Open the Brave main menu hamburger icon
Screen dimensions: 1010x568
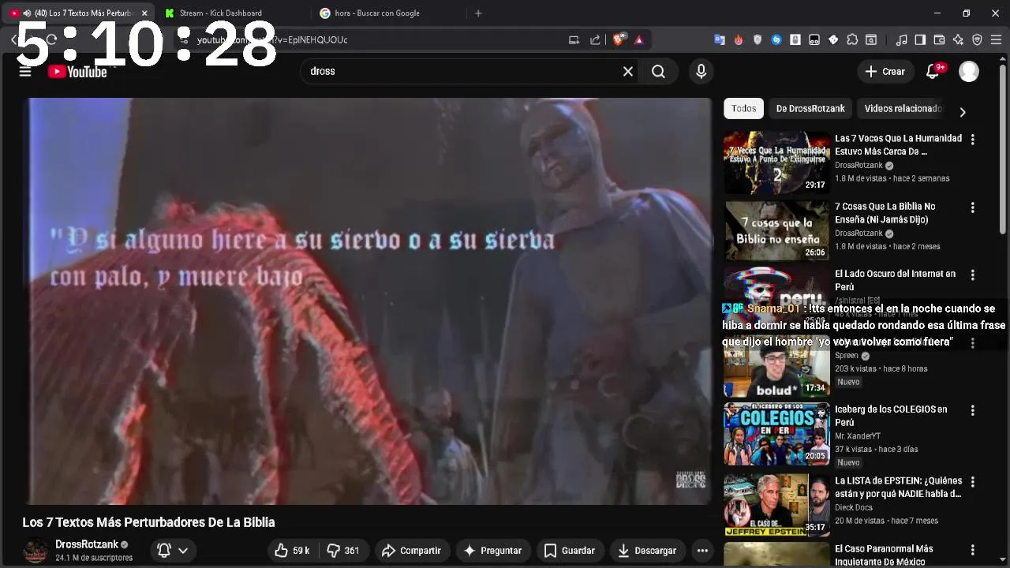996,39
